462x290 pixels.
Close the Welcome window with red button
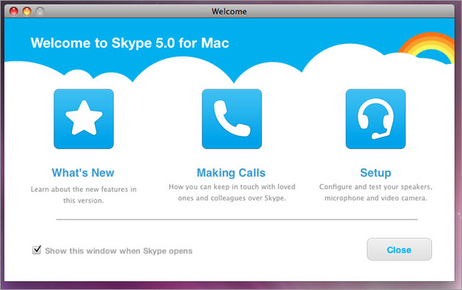coord(14,11)
